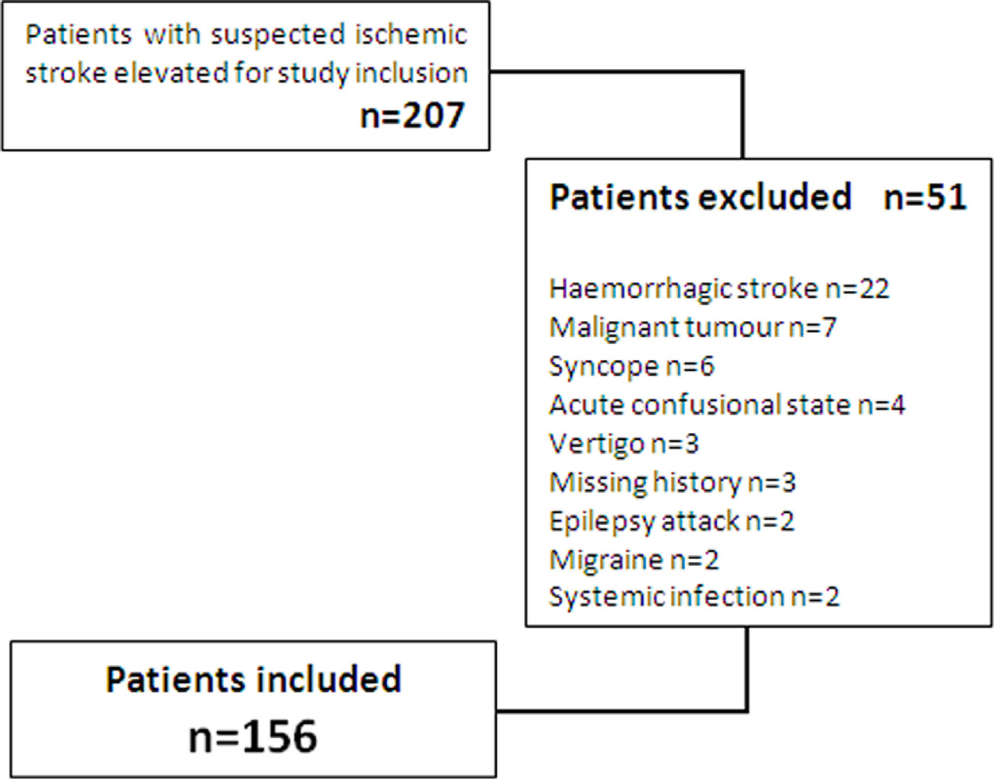Select the 'Malignant tumour n=7' entry
994x779 pixels.
pyautogui.click(x=692, y=328)
